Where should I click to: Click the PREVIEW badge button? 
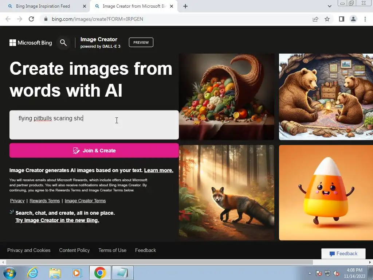[x=141, y=42]
